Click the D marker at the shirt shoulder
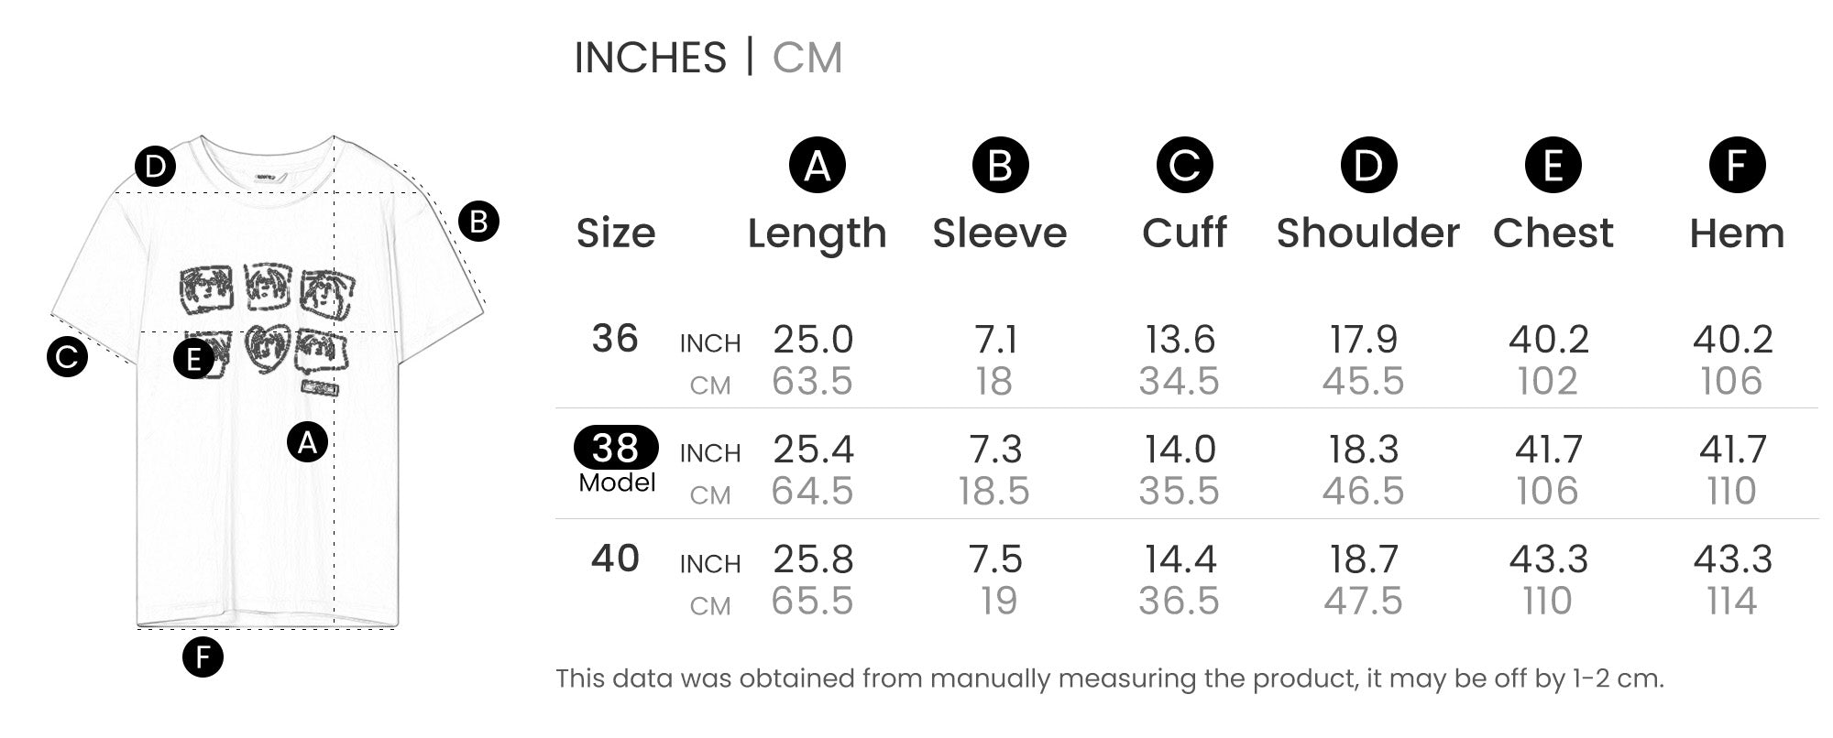The width and height of the screenshot is (1833, 738). pyautogui.click(x=155, y=167)
